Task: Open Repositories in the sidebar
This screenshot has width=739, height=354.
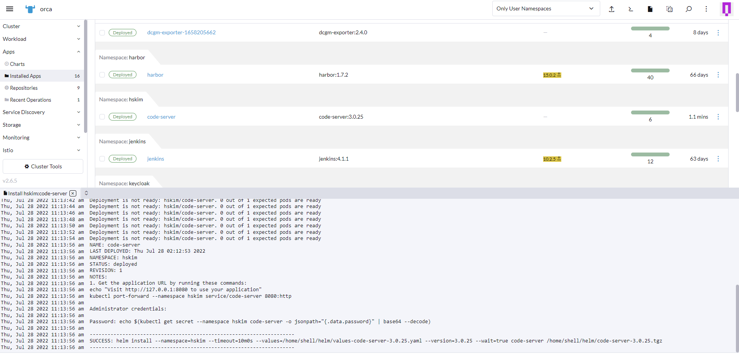Action: (42, 88)
